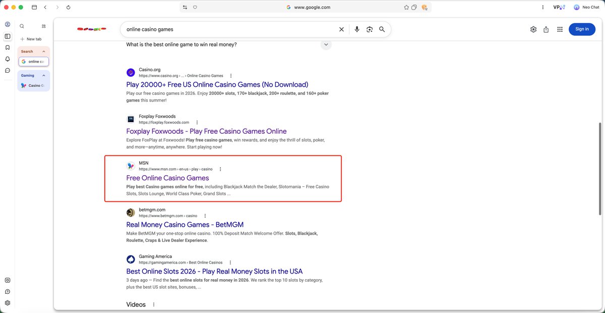605x313 pixels.
Task: Open site settings sliders icon in the address bar
Action: tap(185, 8)
